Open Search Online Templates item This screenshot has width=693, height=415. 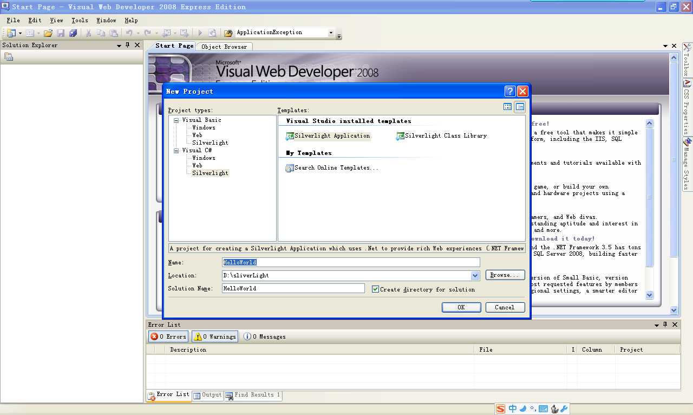click(x=332, y=168)
